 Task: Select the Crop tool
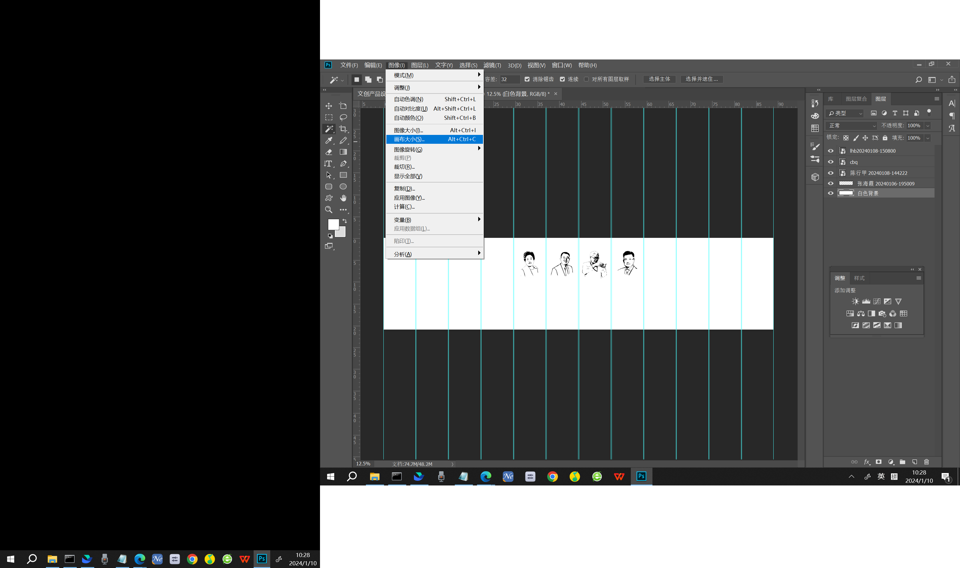(343, 129)
